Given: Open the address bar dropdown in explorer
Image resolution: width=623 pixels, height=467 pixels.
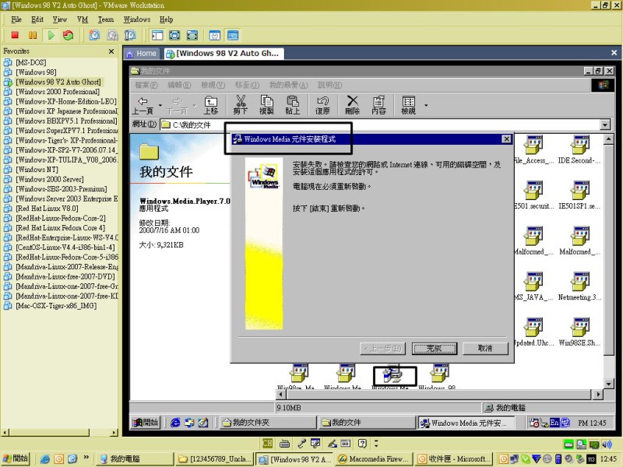Looking at the screenshot, I should (x=605, y=125).
